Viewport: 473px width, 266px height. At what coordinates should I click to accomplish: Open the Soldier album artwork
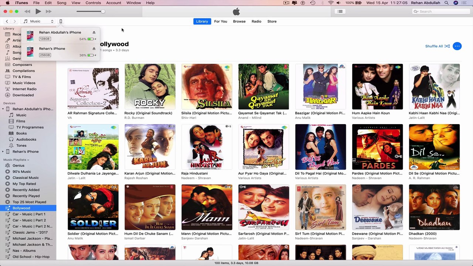click(x=93, y=207)
